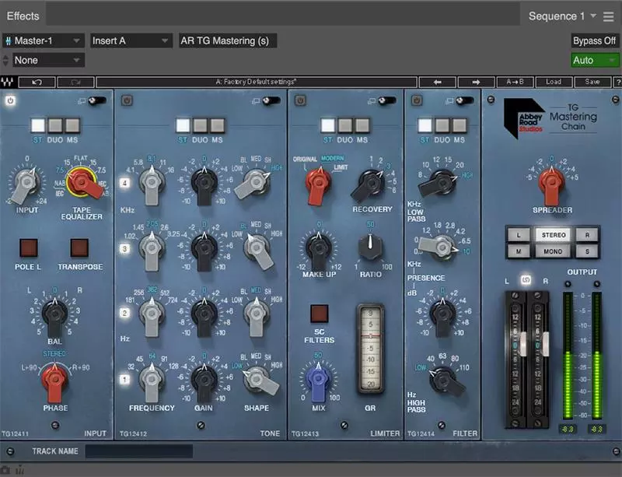Toggle power on the TG12412 Tone module
The height and width of the screenshot is (477, 622).
[x=126, y=99]
